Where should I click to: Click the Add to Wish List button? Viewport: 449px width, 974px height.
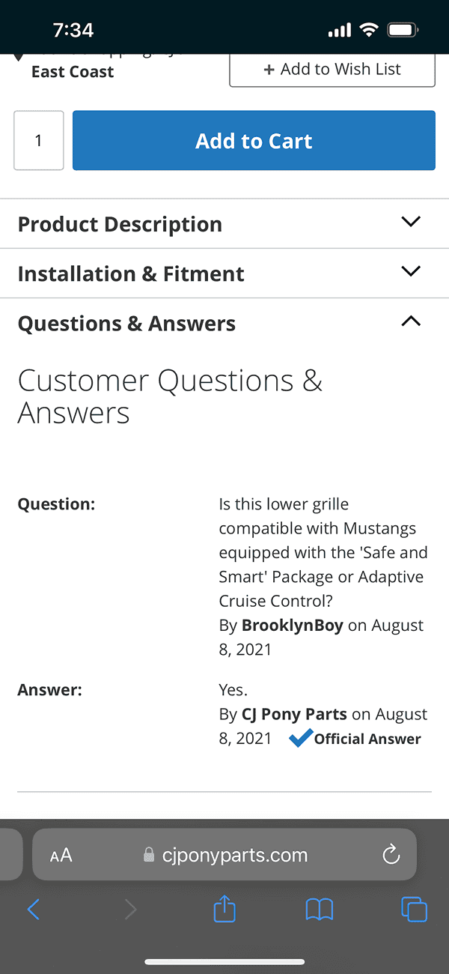[x=332, y=69]
